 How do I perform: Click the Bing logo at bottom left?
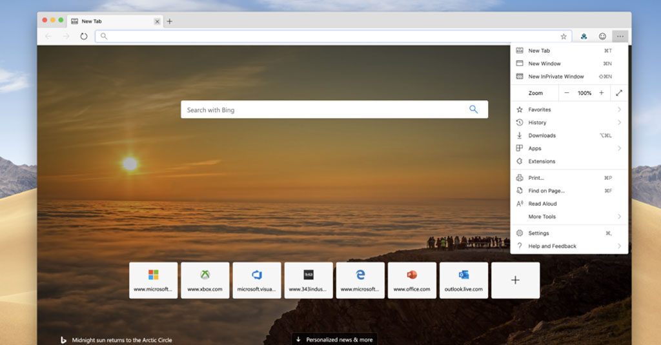pyautogui.click(x=63, y=340)
